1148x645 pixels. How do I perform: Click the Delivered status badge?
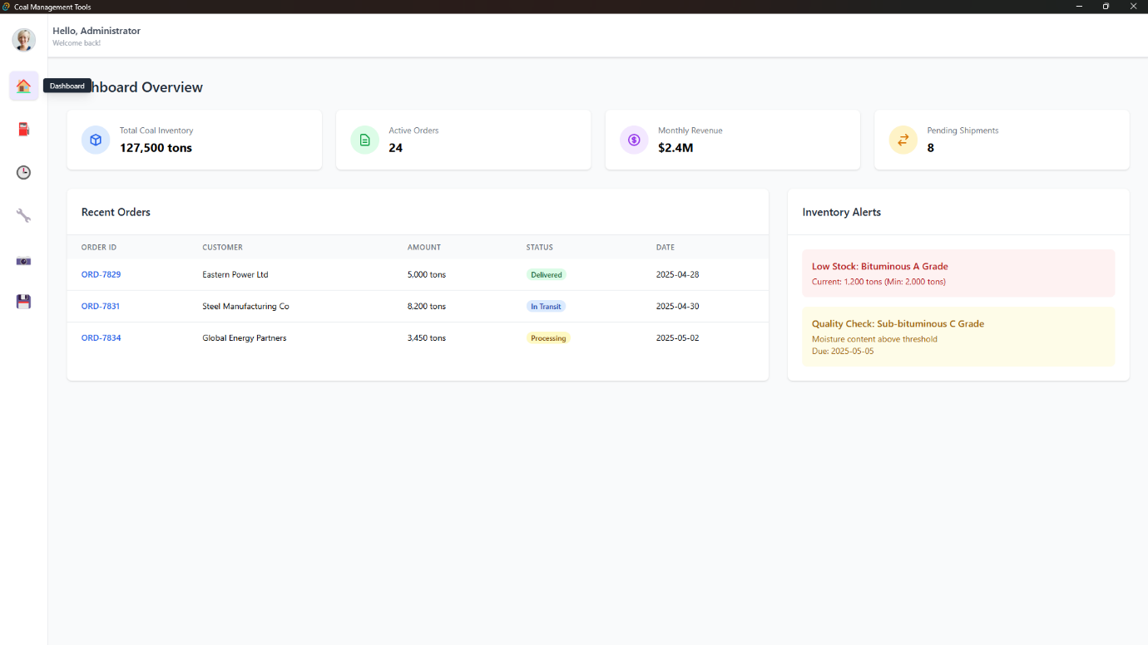(546, 274)
